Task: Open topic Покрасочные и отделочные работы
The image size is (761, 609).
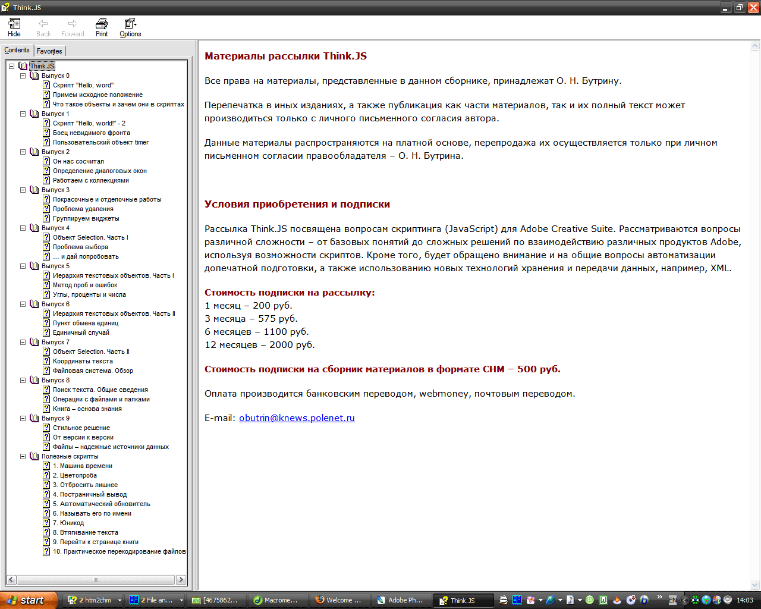Action: (107, 199)
